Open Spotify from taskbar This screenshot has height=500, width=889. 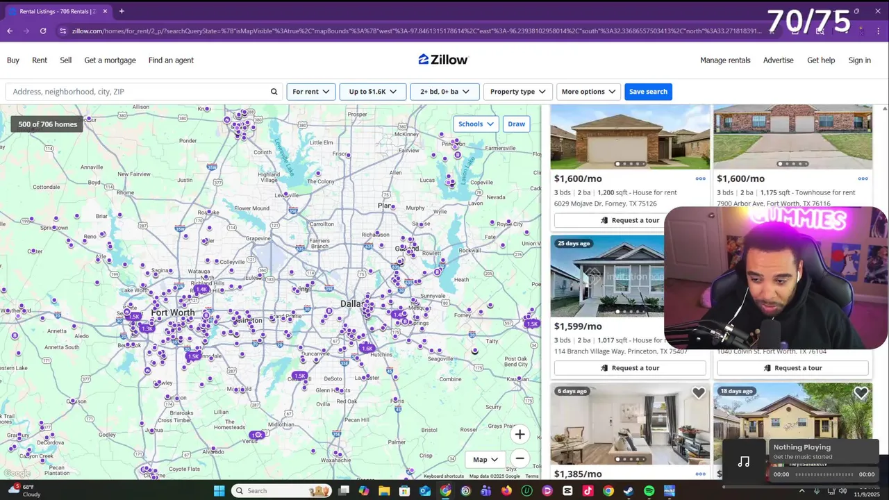tap(649, 491)
